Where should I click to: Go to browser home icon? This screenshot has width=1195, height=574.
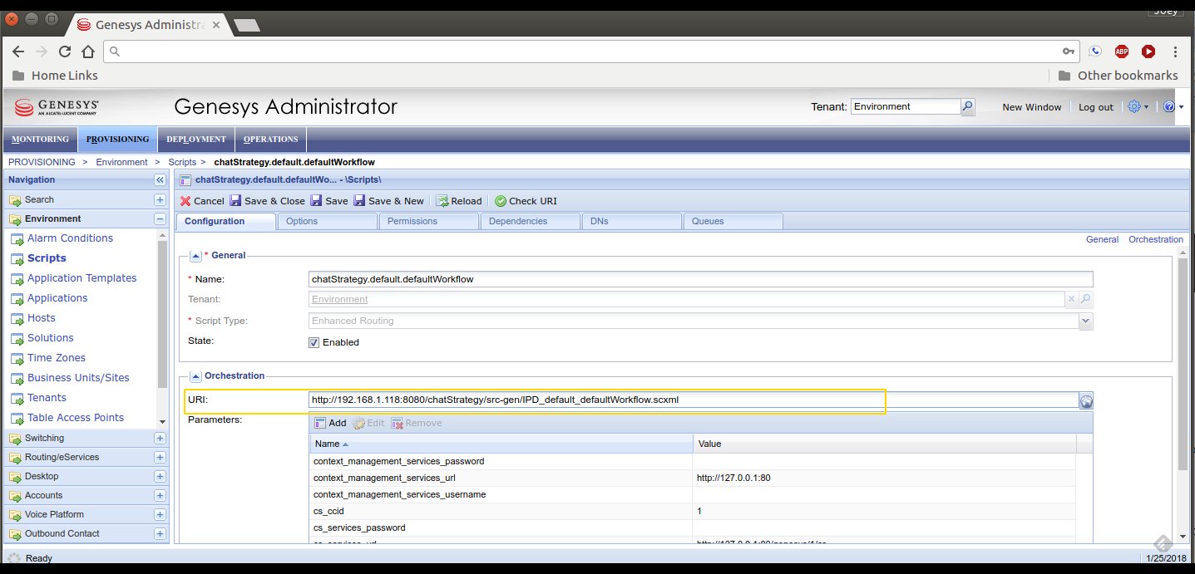pyautogui.click(x=88, y=52)
